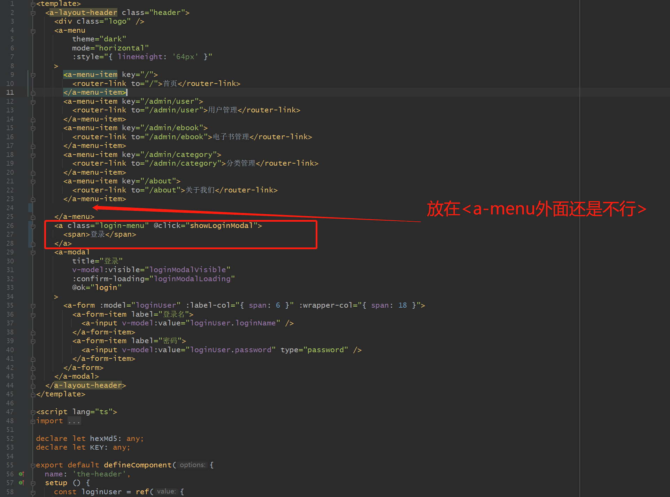Click the implements gutter icon beside name property
670x497 pixels.
tap(21, 474)
